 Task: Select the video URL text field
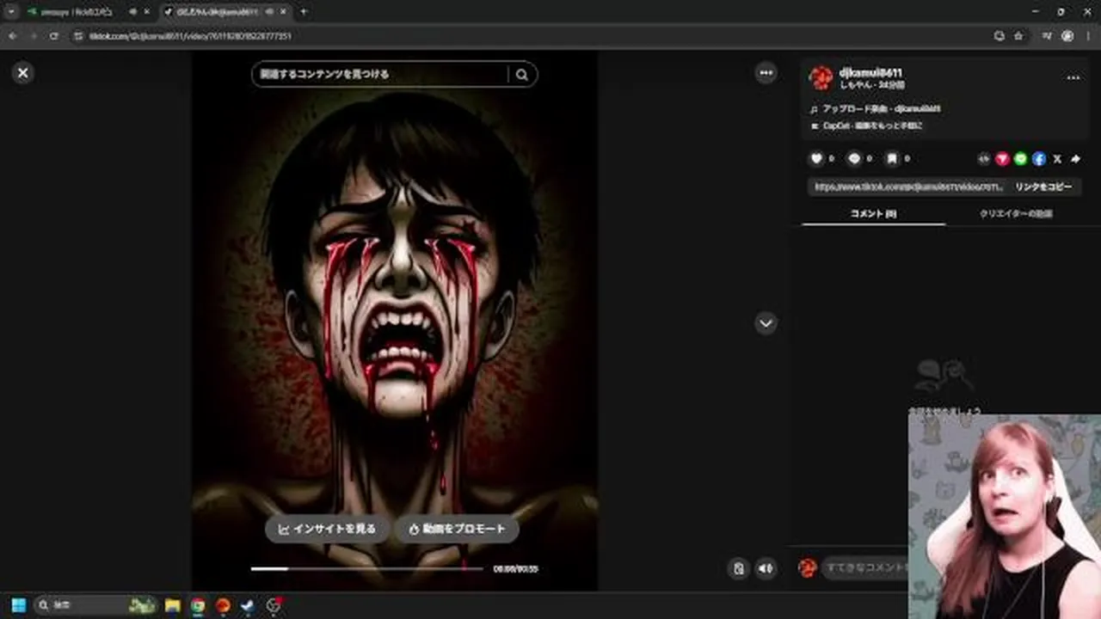[x=907, y=187]
